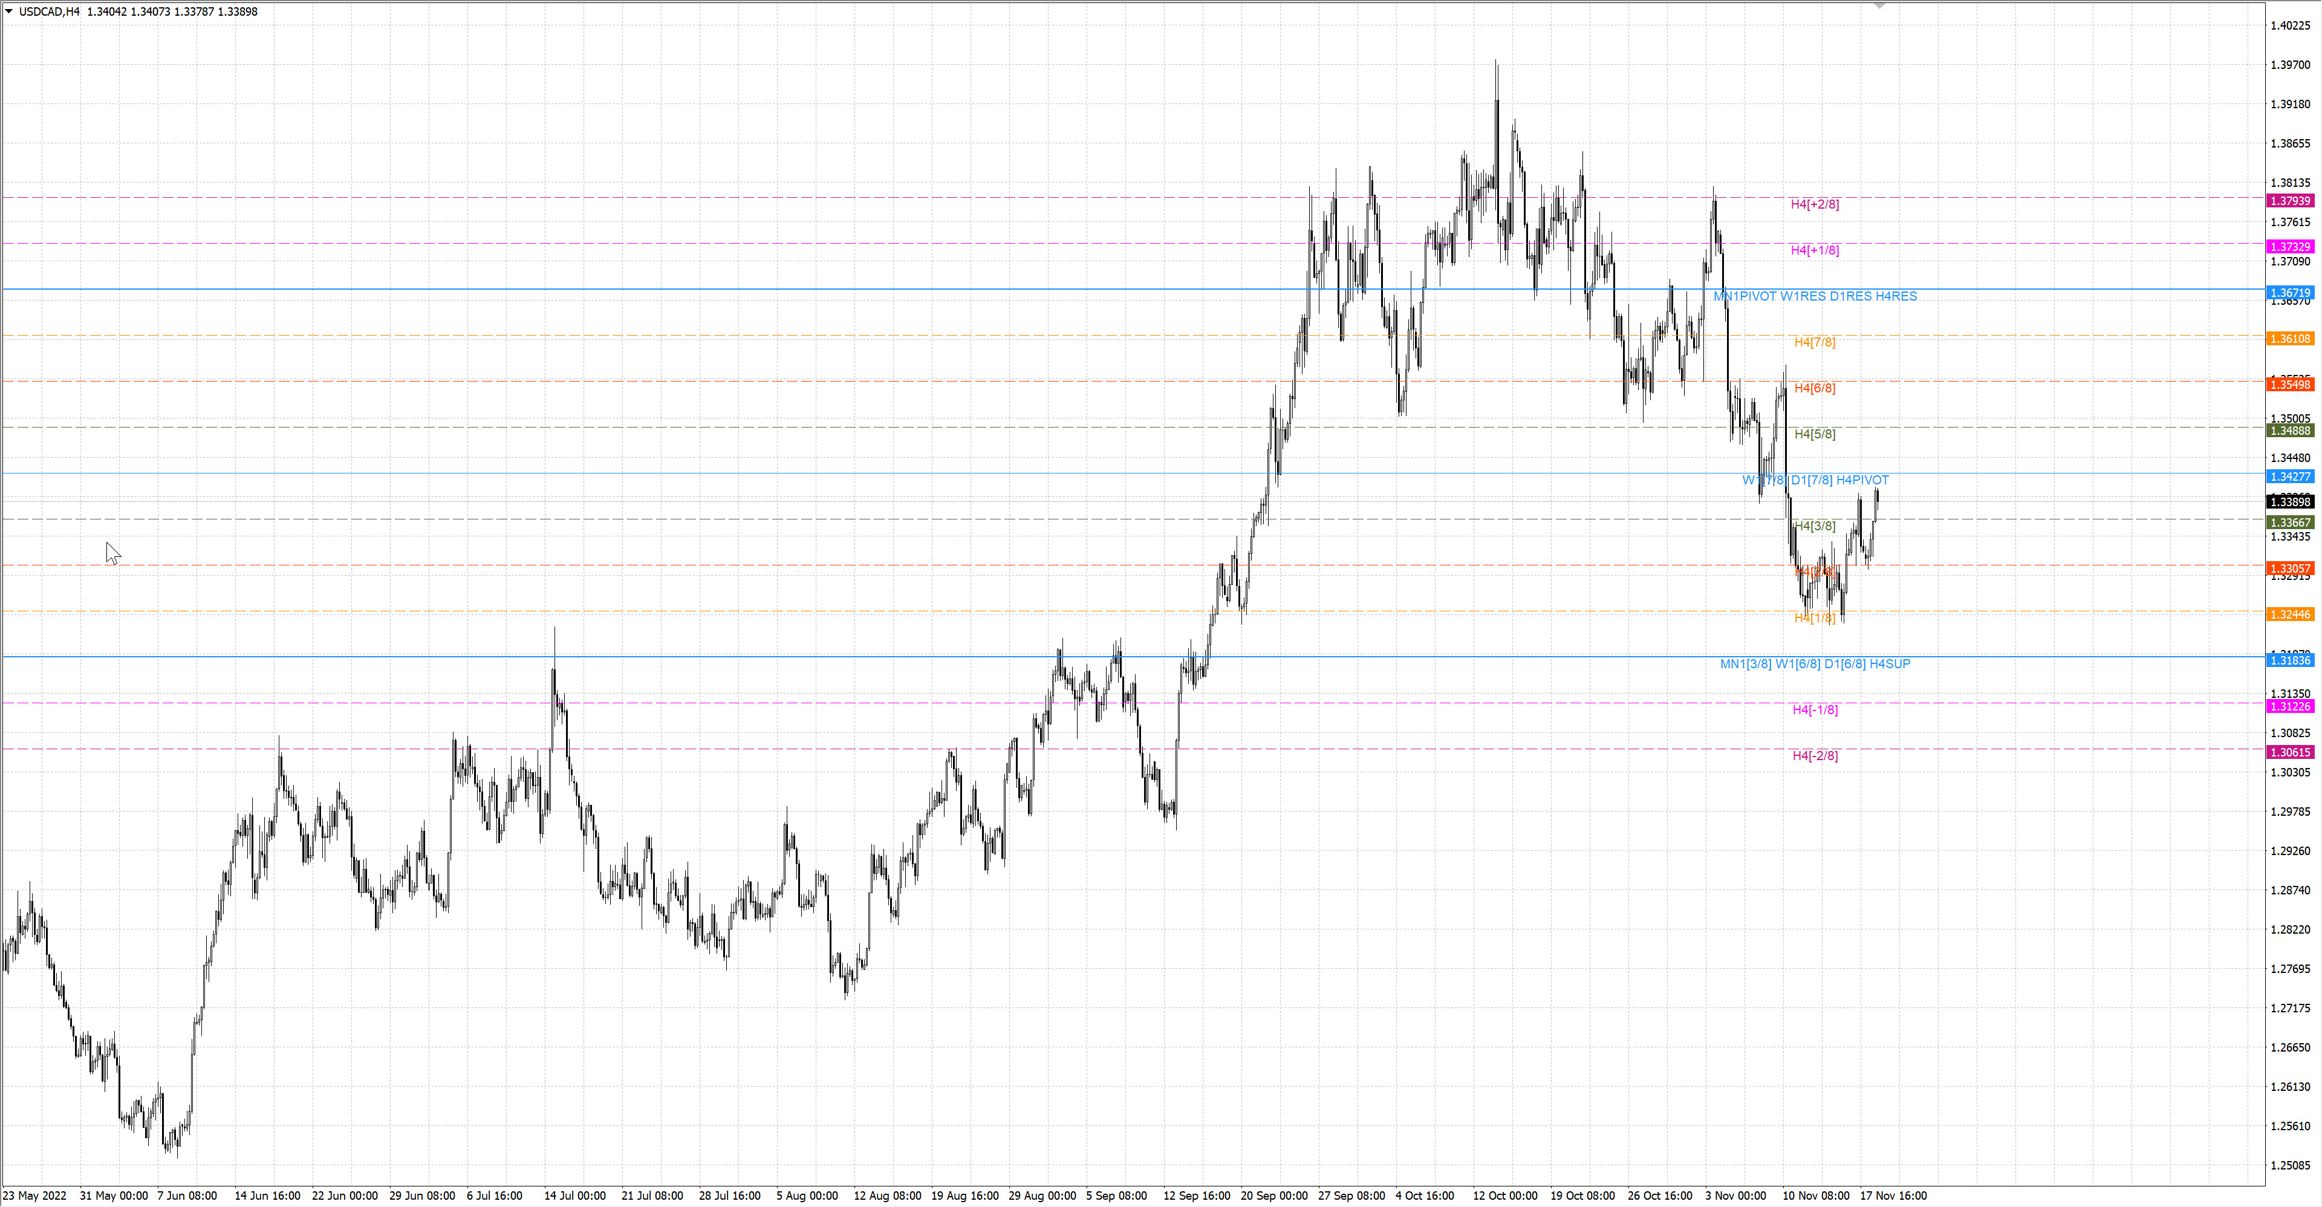The width and height of the screenshot is (2322, 1207).
Task: Click the 14 Jul 00:00 time label
Action: click(575, 1196)
